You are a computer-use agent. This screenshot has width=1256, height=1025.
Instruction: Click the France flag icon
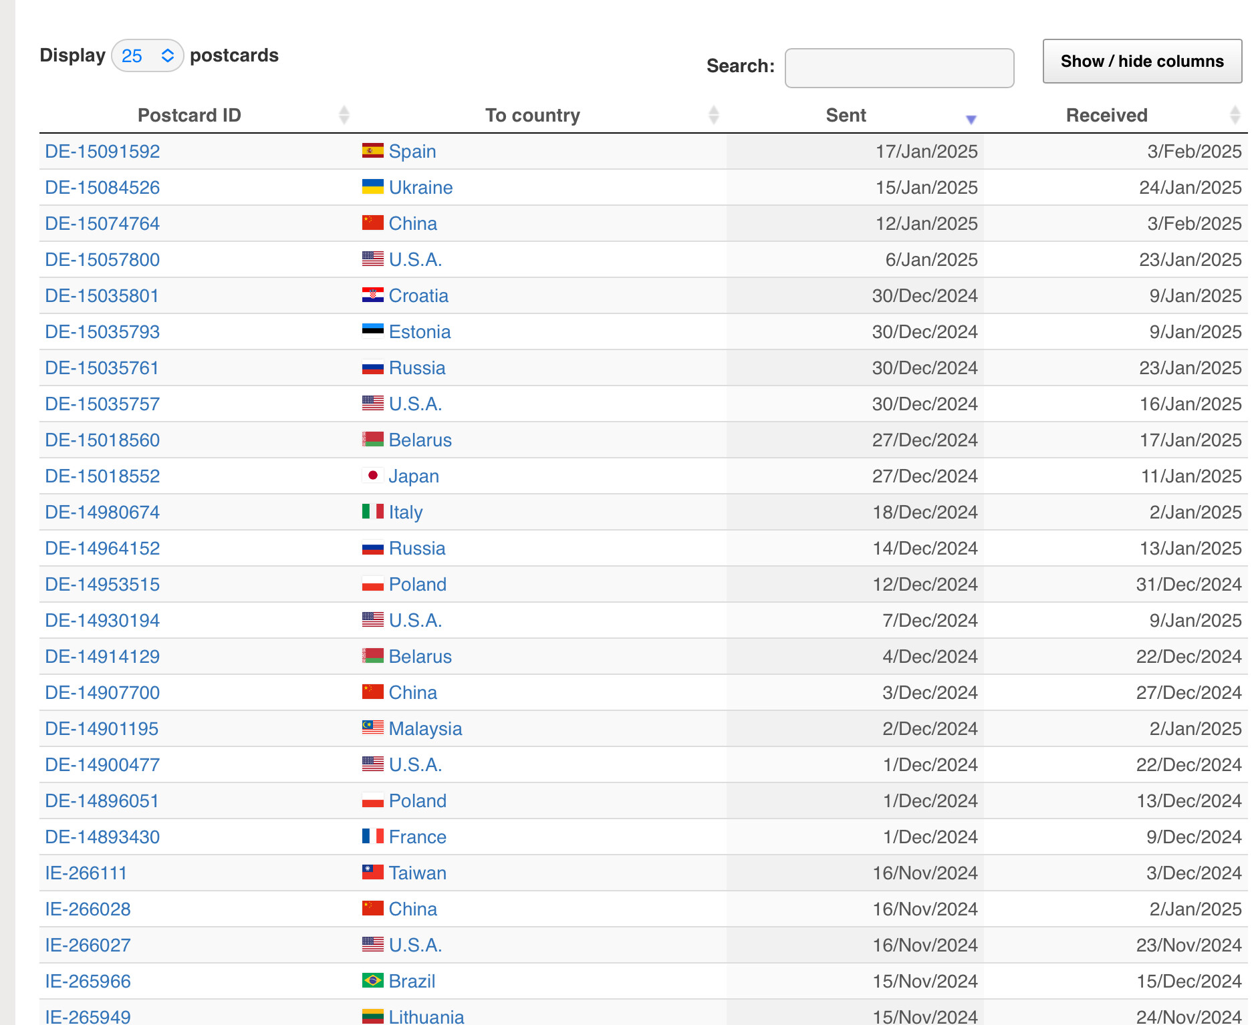373,836
